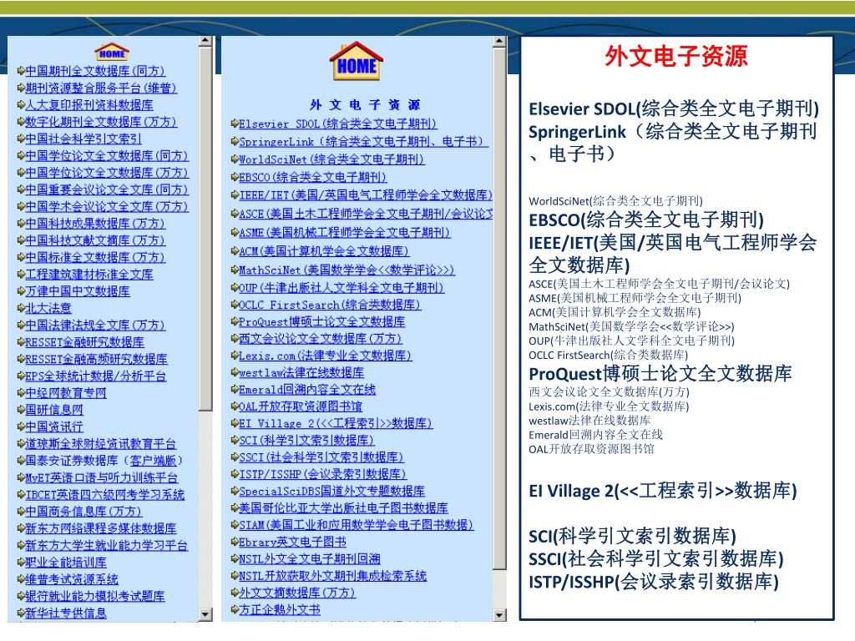Open ISTP/ISSHP link in middle panel
The width and height of the screenshot is (855, 641).
(323, 474)
